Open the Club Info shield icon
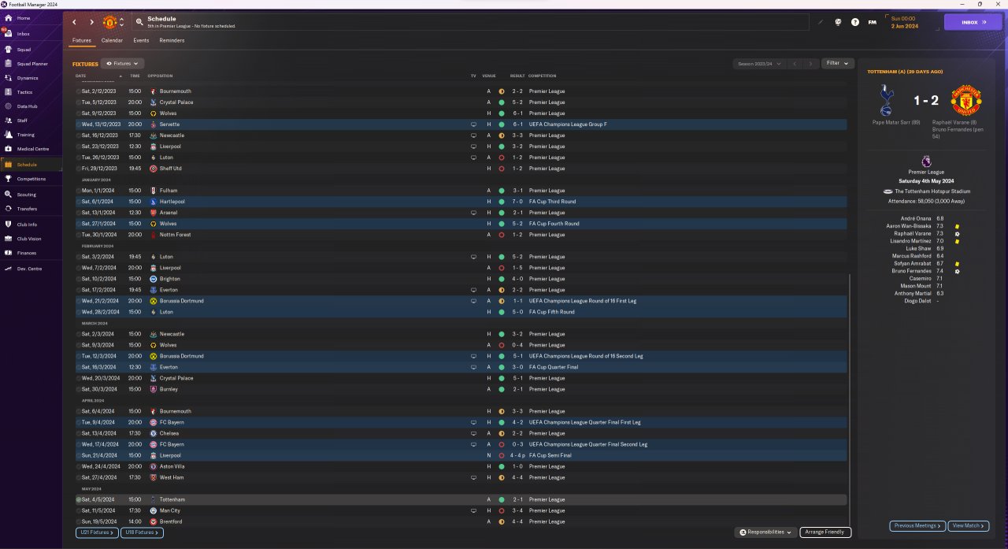The height and width of the screenshot is (549, 1008). click(9, 224)
